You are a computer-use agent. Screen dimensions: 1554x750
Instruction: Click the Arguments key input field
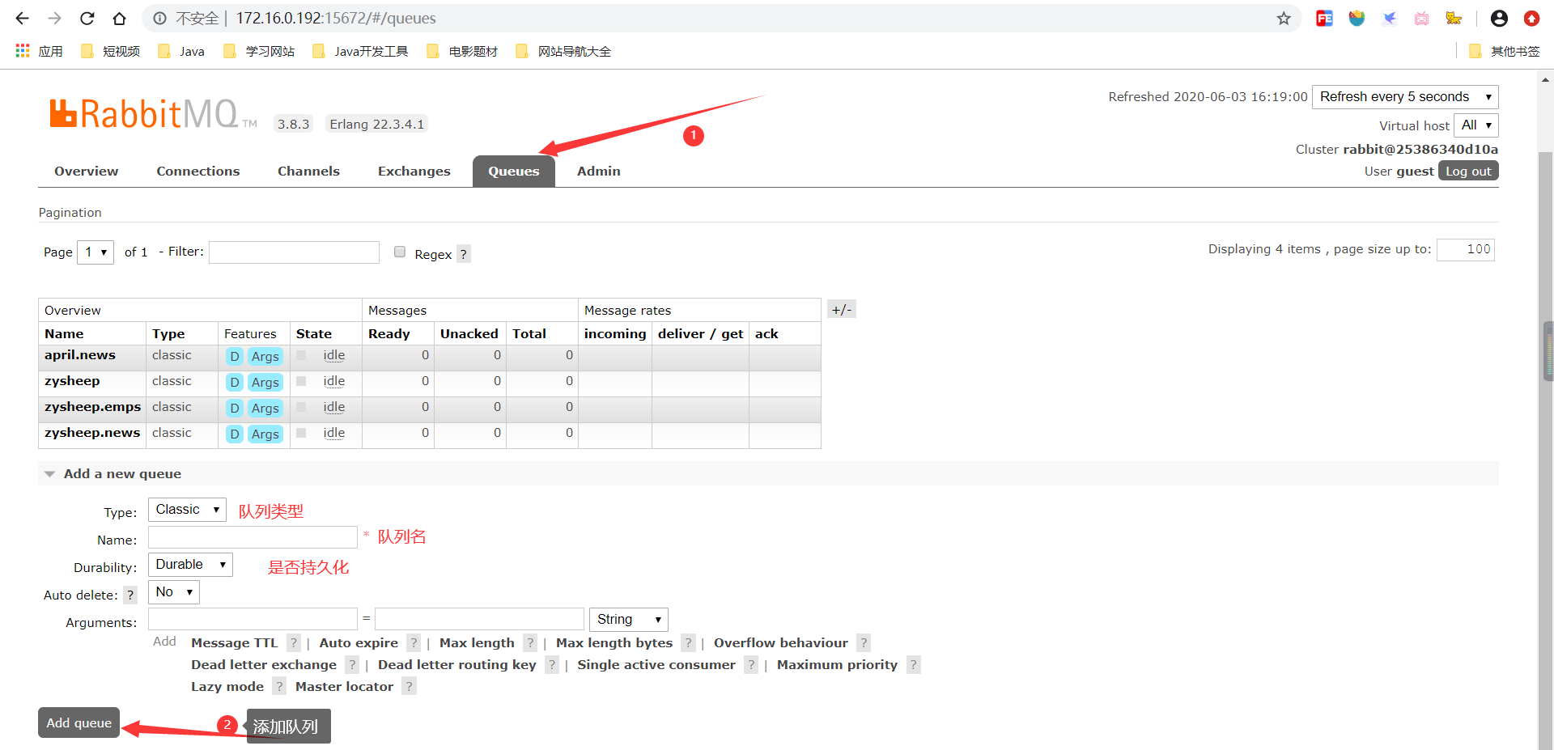253,619
